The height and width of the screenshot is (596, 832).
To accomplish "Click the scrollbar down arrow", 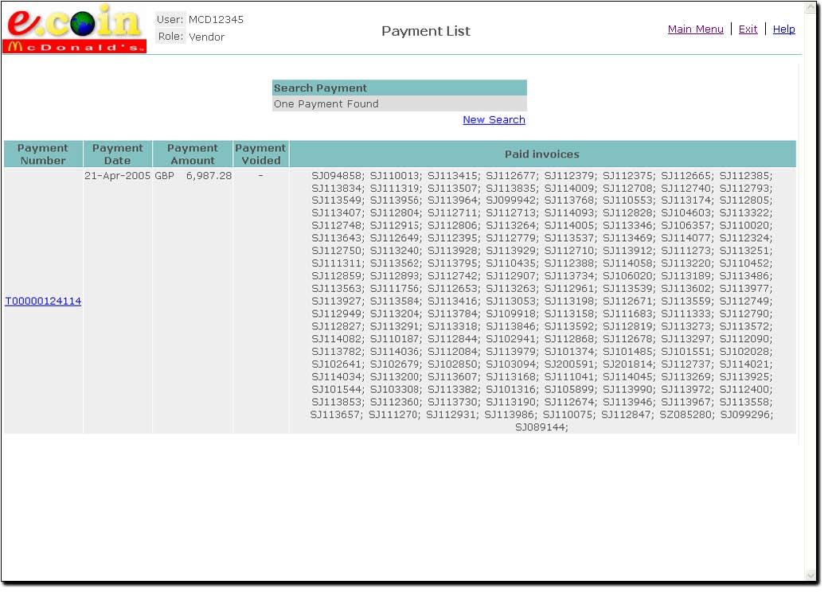I will 811,575.
